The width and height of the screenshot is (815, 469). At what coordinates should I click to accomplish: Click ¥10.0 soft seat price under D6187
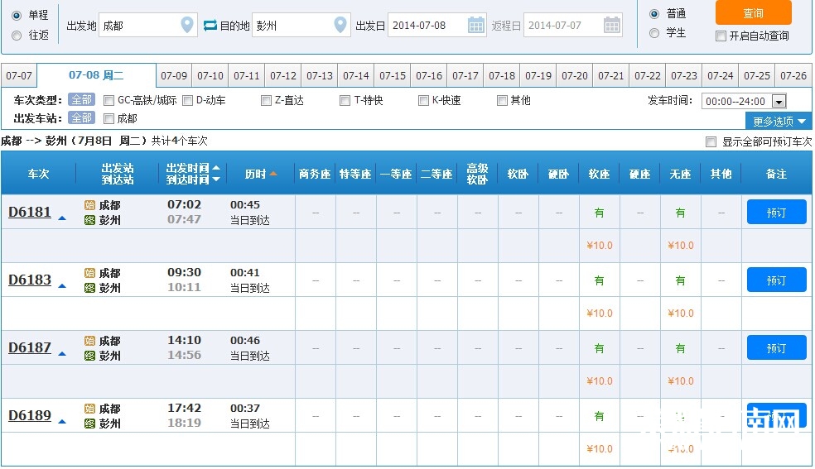(600, 381)
